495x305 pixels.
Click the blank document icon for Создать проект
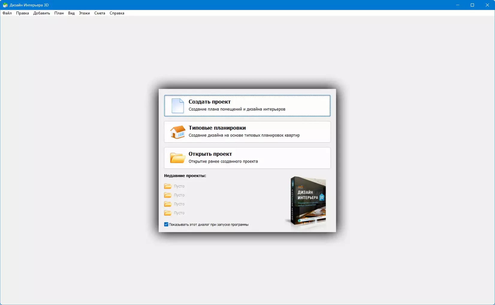pos(177,106)
